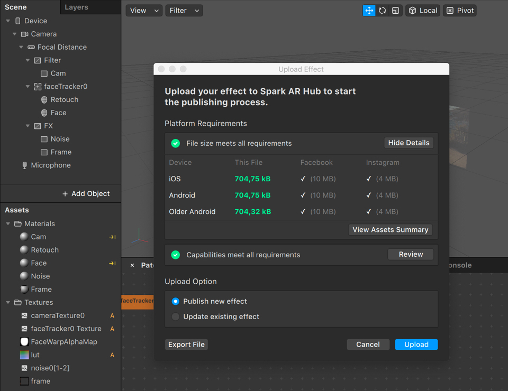Click the capabilities green checkmark icon
Viewport: 508px width, 391px height.
pyautogui.click(x=176, y=255)
